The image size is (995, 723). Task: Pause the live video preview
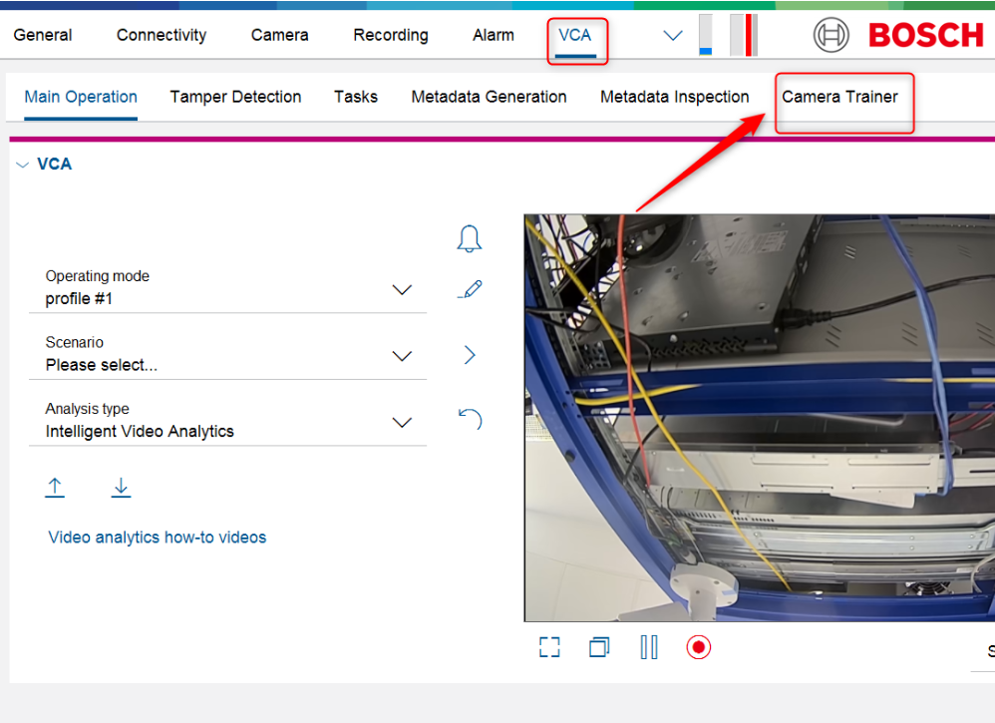pos(649,647)
